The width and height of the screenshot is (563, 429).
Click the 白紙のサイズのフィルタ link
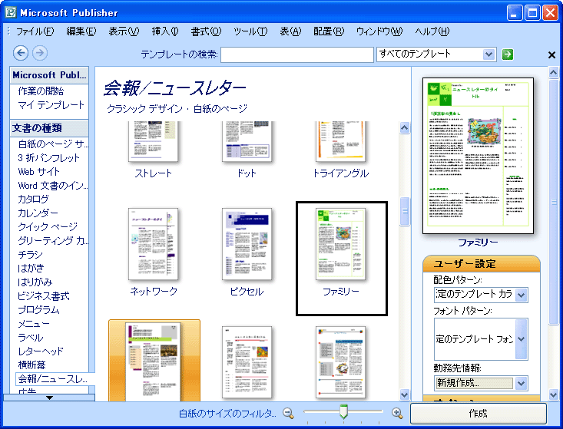(227, 414)
